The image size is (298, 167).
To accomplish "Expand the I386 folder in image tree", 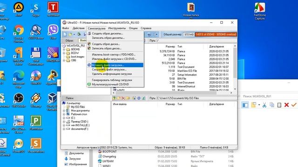I will pos(64,60).
